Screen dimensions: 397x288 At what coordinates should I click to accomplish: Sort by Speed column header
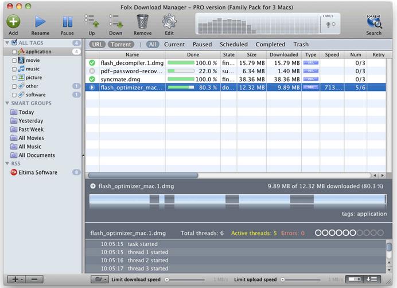pos(332,54)
